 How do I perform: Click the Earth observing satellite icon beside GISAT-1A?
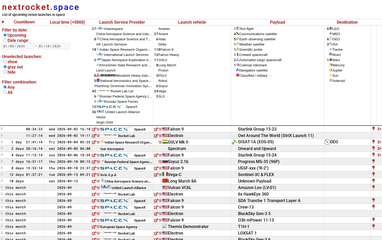coord(234,142)
